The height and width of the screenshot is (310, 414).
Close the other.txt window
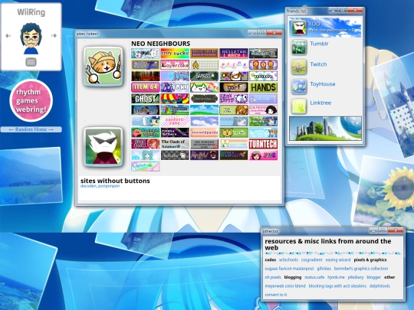pos(396,230)
